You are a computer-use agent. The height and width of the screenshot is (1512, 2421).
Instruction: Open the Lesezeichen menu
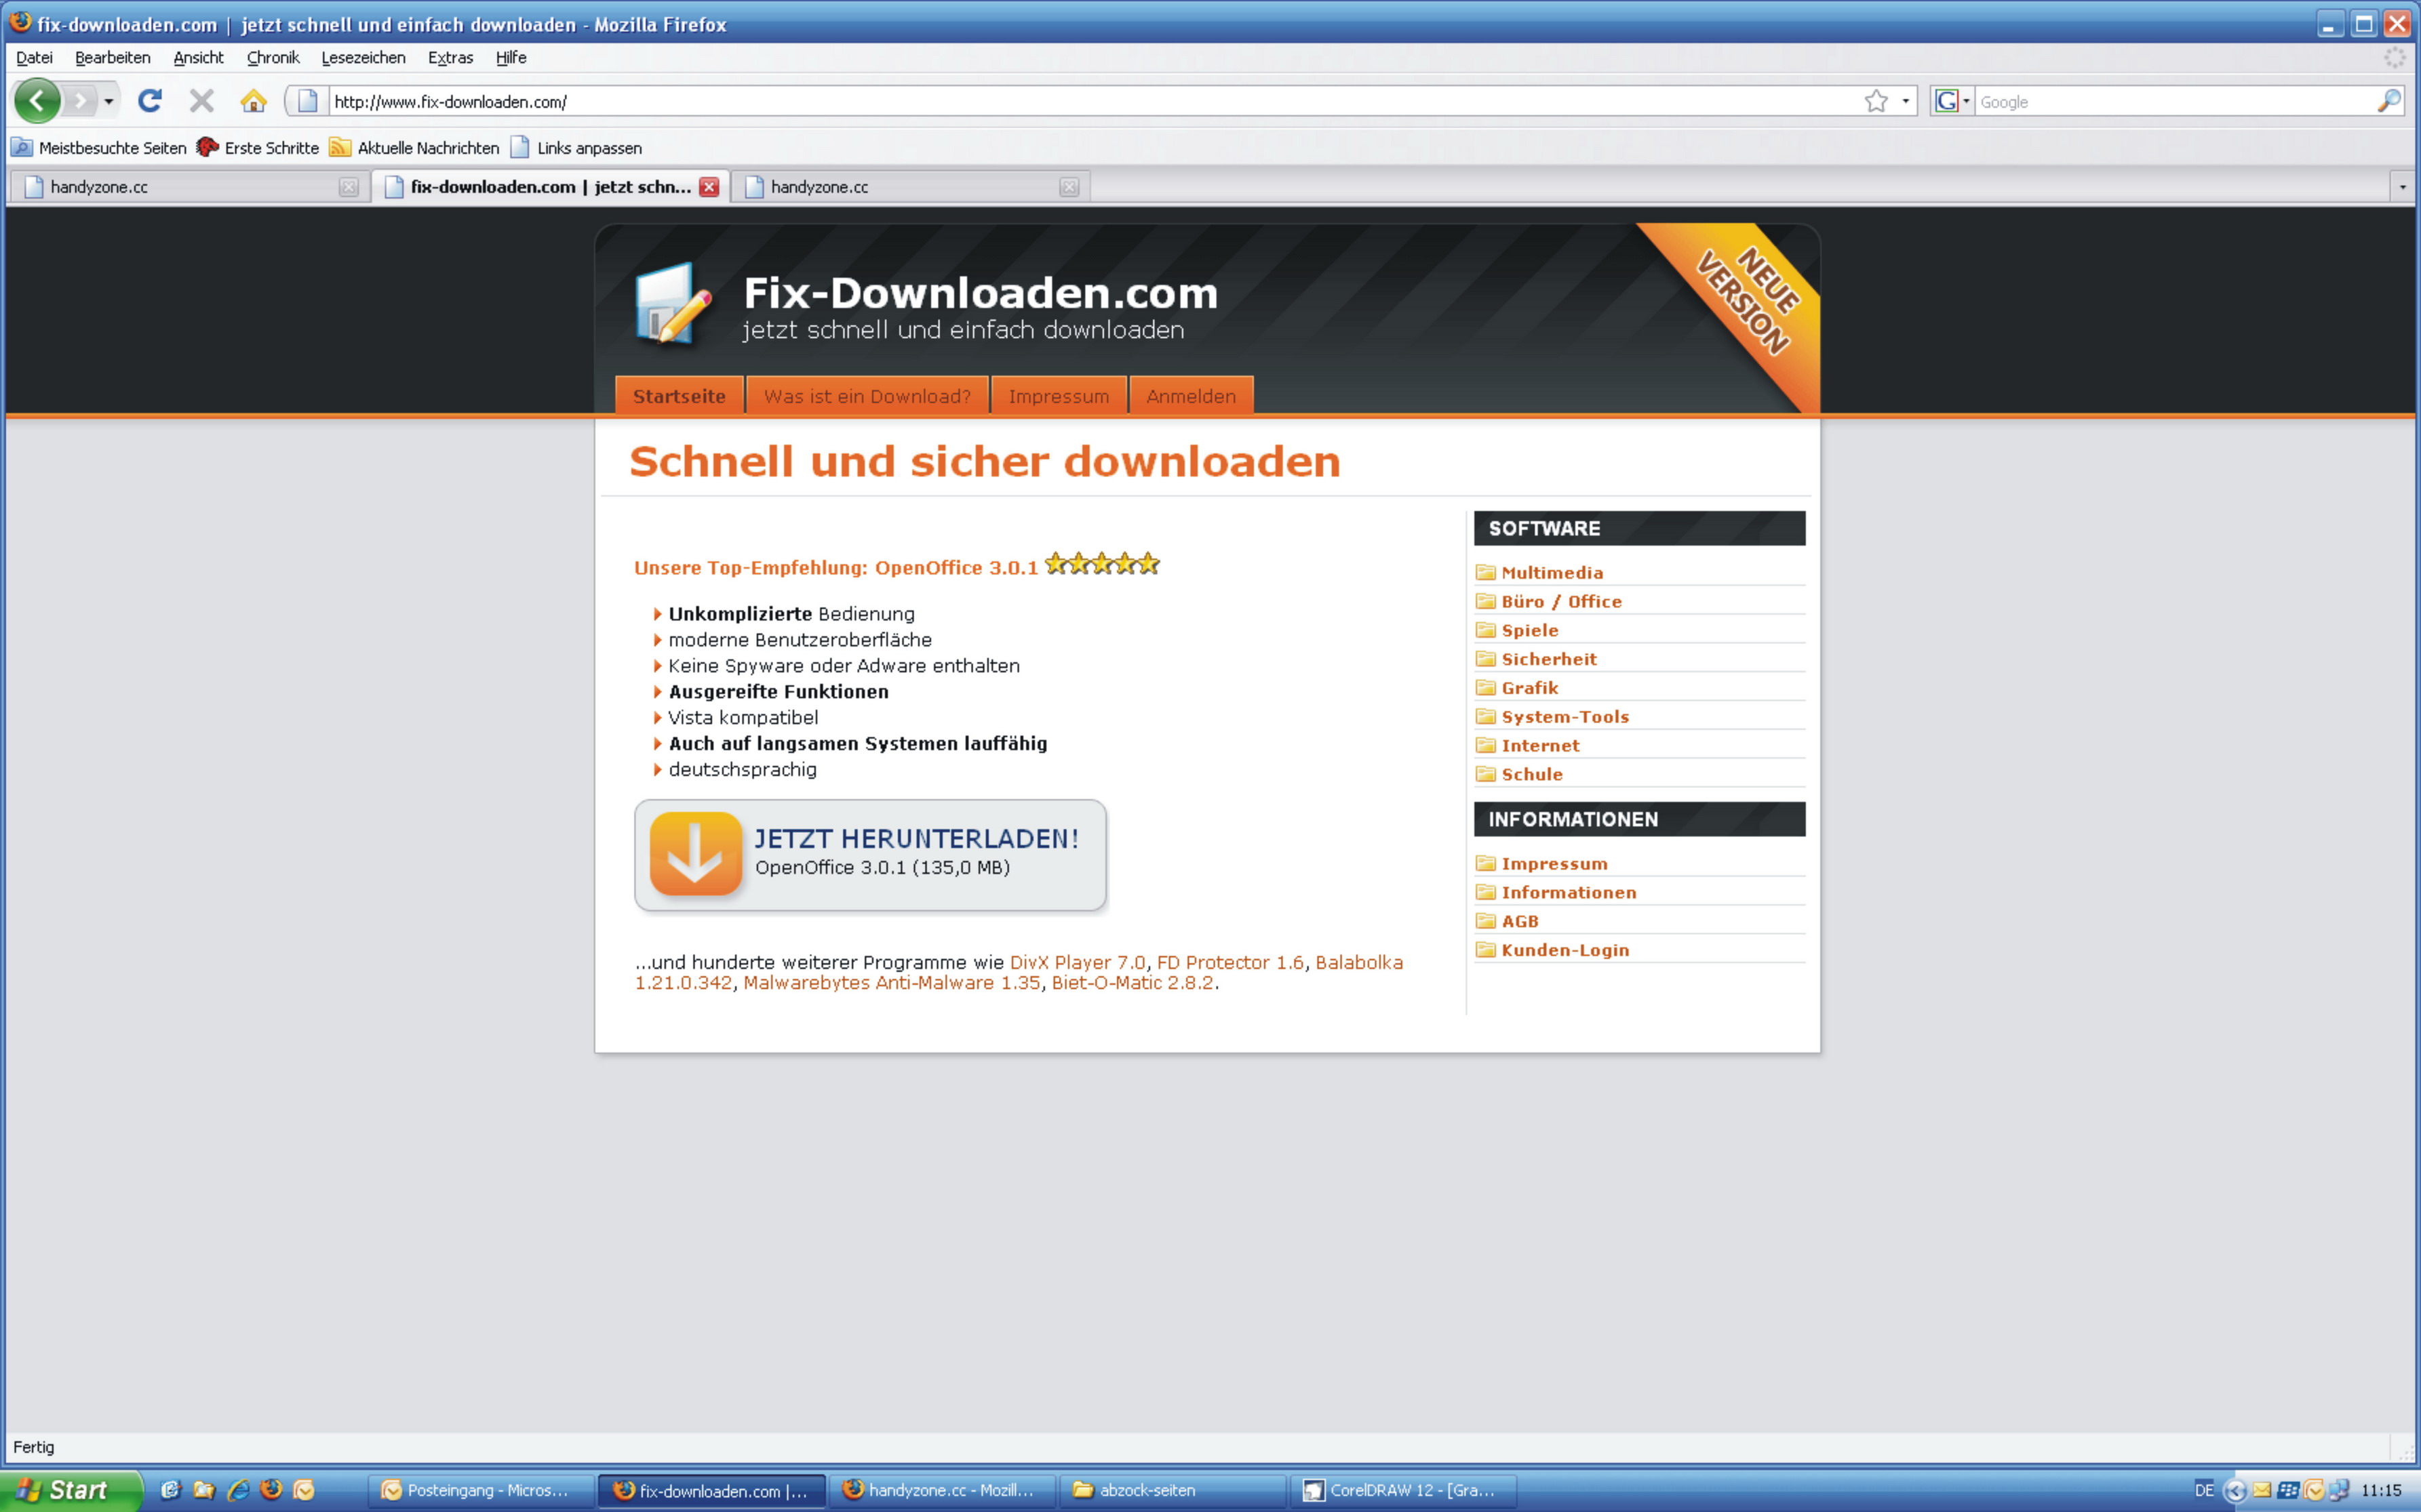click(x=363, y=57)
